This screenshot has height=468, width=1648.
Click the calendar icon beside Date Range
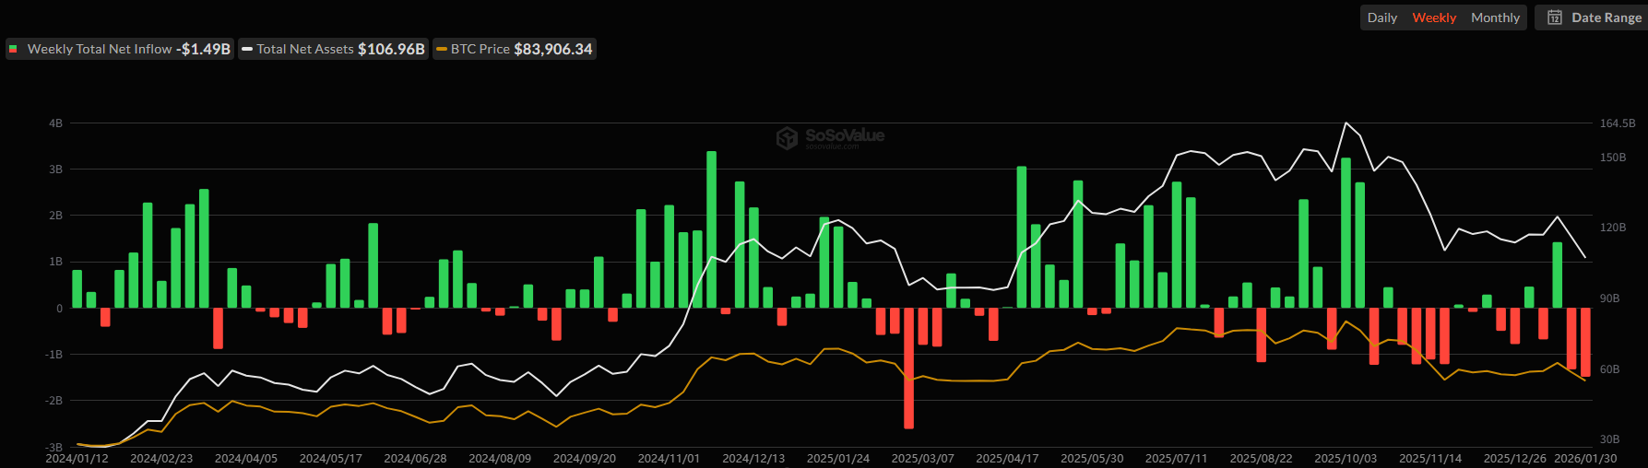[1555, 18]
